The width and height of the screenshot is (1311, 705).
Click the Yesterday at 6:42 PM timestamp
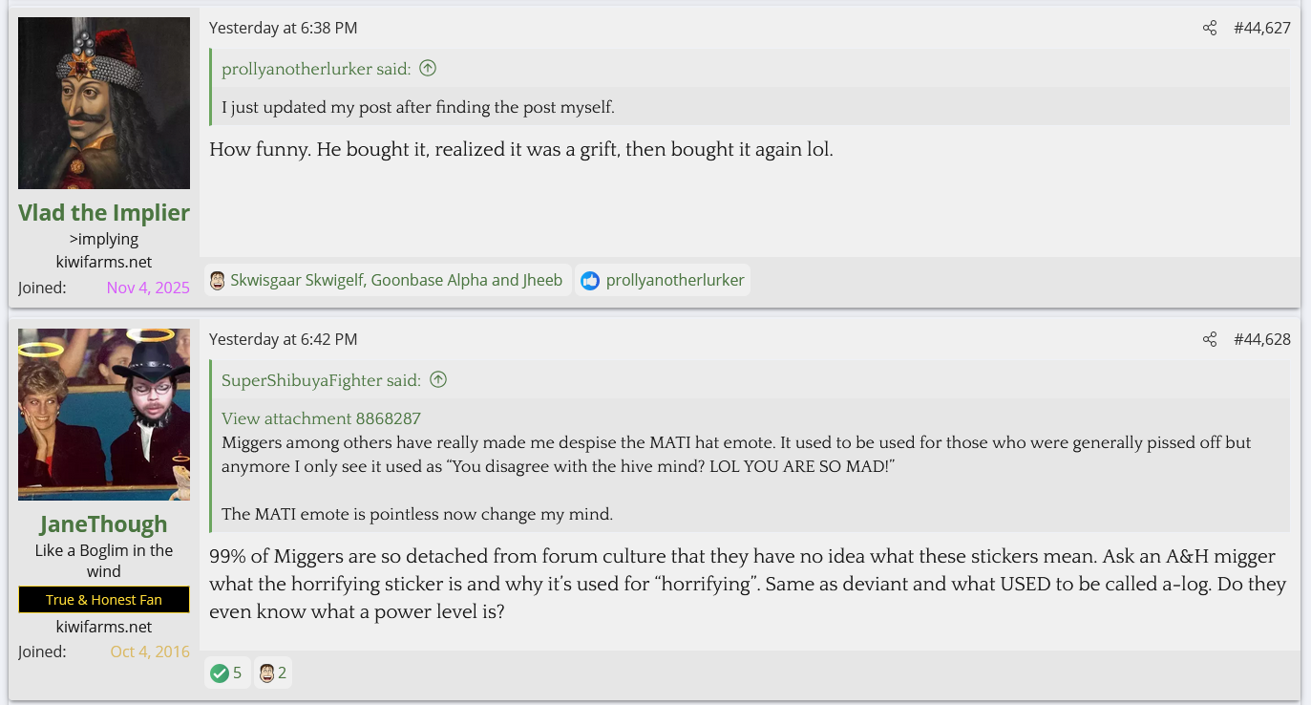coord(284,339)
